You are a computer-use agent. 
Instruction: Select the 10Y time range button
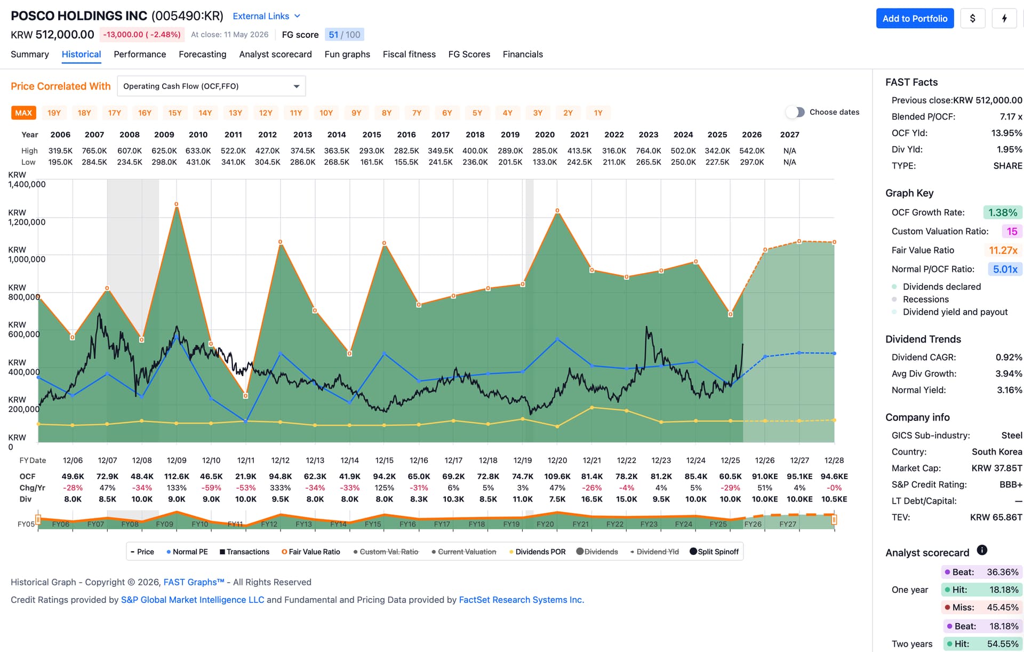[x=326, y=113]
